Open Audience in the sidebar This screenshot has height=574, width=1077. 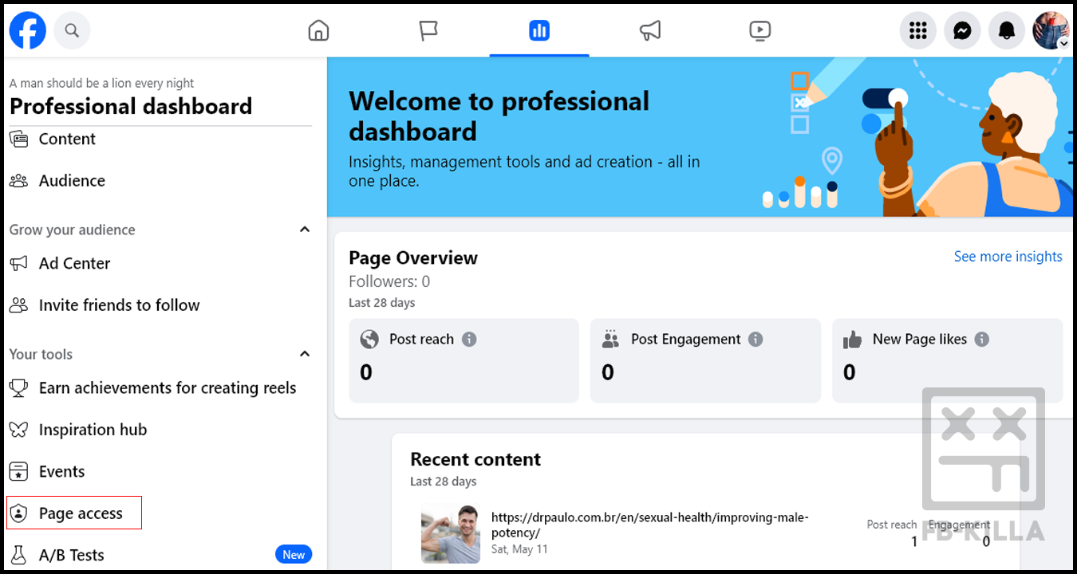[72, 181]
